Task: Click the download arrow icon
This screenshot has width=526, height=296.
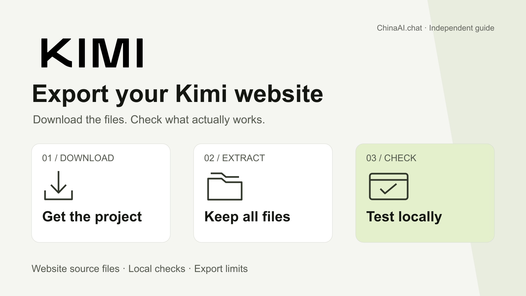Action: pos(59,185)
